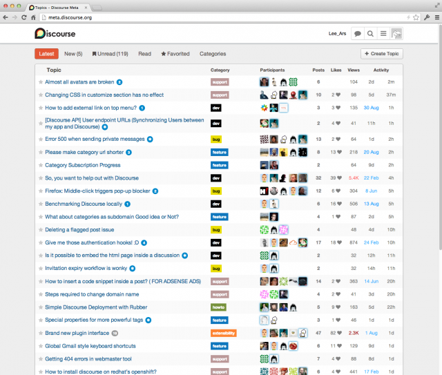442x375 pixels.
Task: Toggle favorite star for 'Steps required to change domain name'
Action: 41,294
